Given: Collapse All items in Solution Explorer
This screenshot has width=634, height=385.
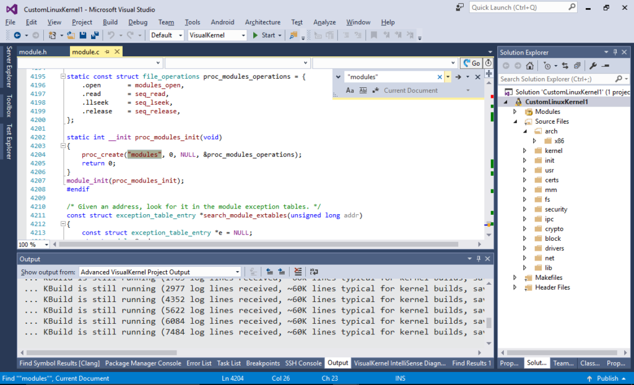Looking at the screenshot, I should coord(578,65).
